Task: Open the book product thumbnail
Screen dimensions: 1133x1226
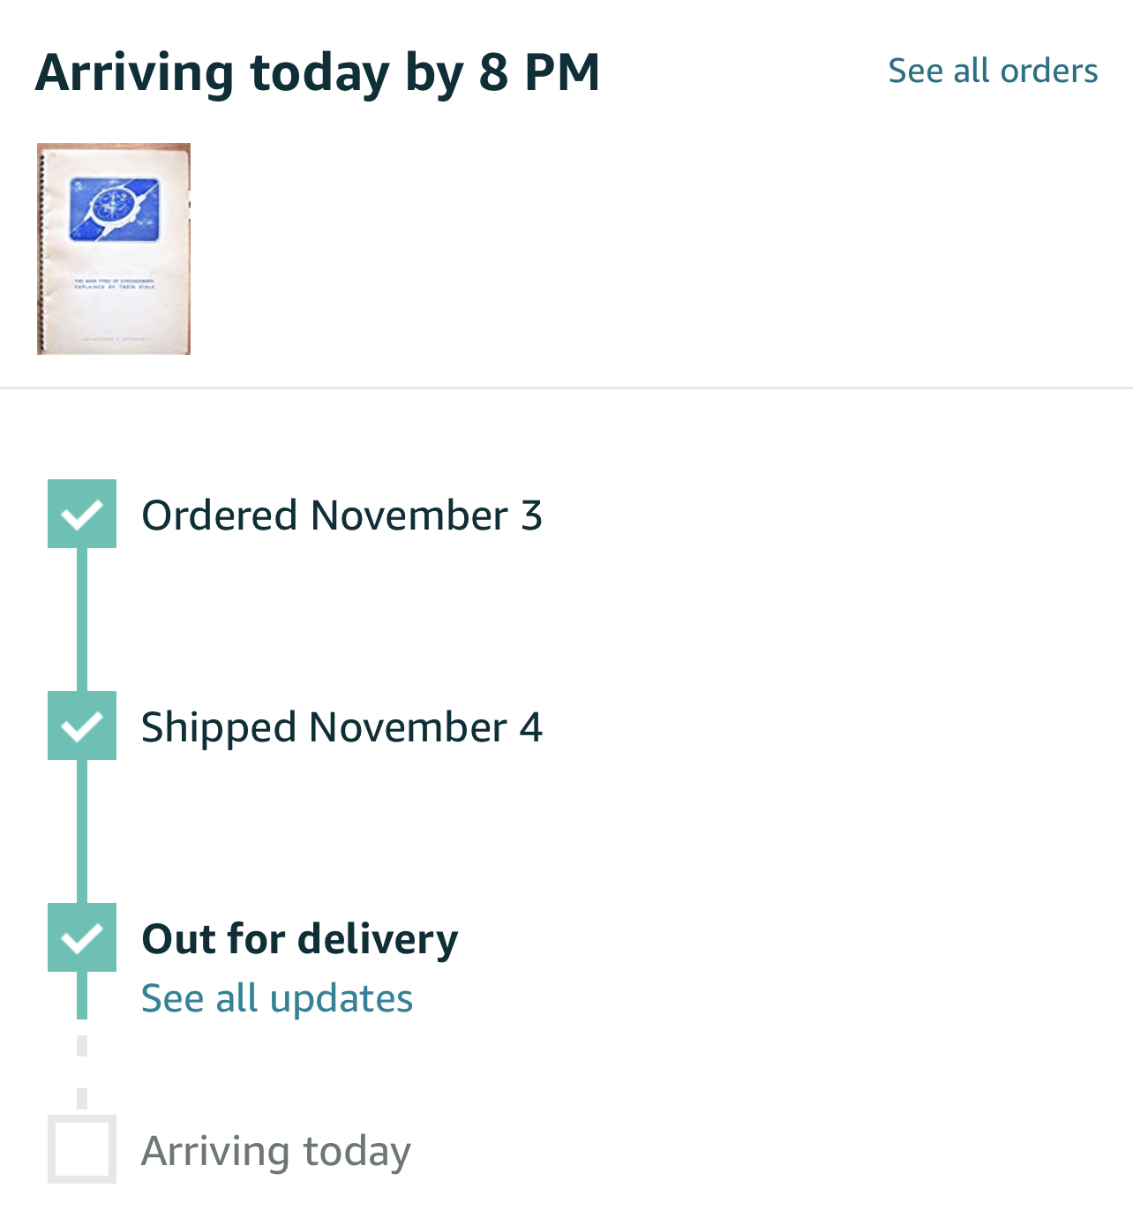Action: pos(114,249)
